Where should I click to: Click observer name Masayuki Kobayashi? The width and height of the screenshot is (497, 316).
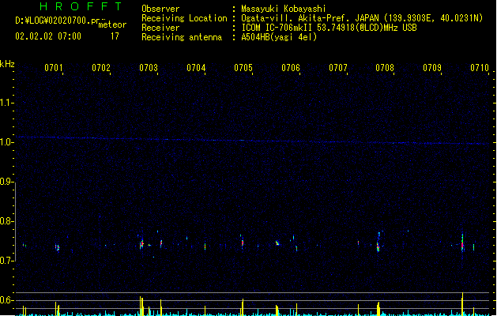[x=284, y=9]
